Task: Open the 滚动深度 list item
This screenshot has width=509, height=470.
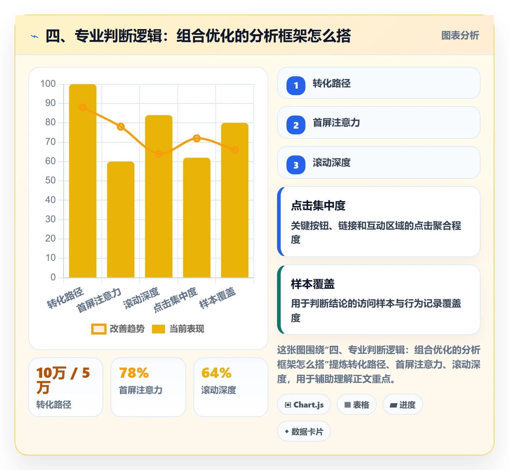Action: (x=379, y=162)
